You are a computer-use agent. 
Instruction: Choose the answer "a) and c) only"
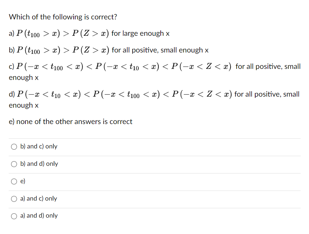39,198
